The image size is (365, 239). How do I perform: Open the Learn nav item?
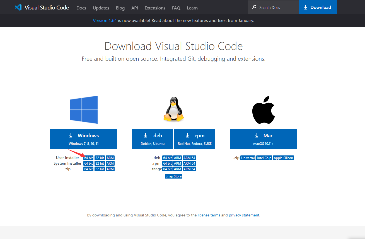click(192, 8)
